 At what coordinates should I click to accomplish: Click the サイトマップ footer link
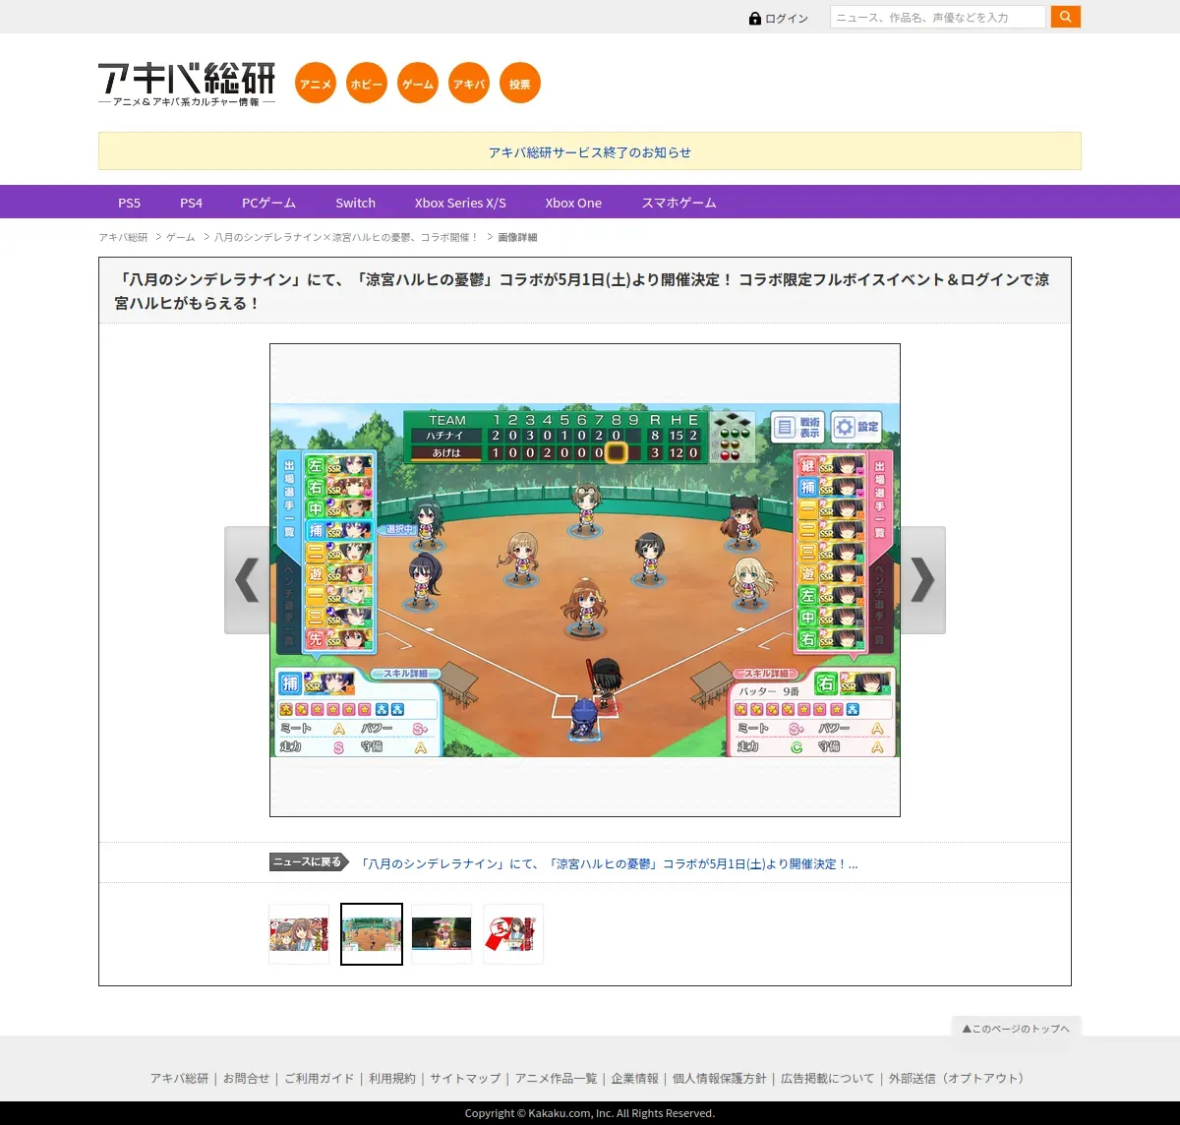(x=465, y=1078)
